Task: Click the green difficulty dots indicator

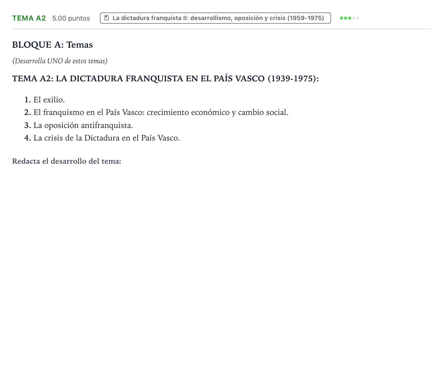Action: (x=349, y=18)
